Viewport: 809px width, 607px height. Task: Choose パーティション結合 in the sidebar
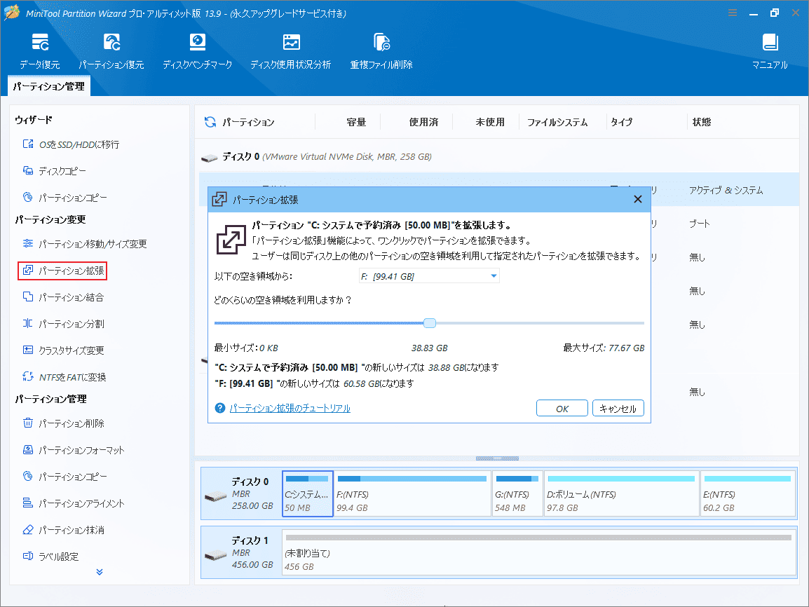[x=64, y=298]
